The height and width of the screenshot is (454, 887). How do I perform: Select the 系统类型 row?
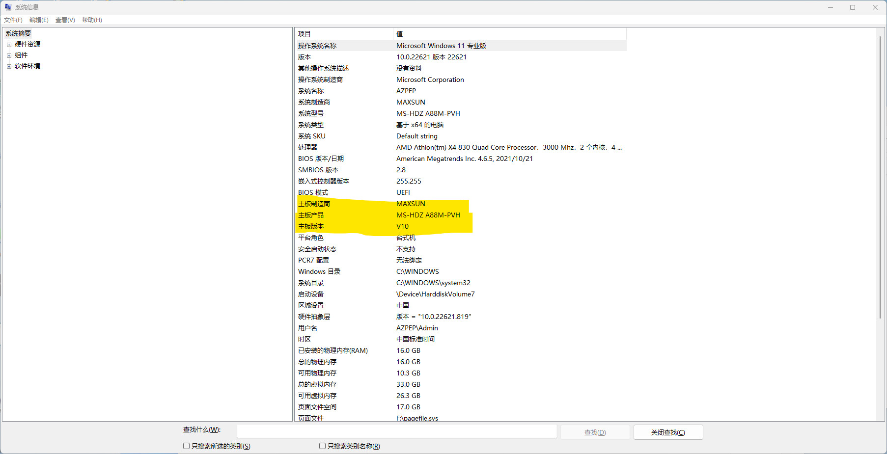(x=461, y=125)
